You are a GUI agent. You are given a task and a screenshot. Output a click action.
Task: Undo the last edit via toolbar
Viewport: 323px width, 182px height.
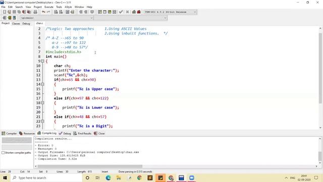pyautogui.click(x=43, y=12)
